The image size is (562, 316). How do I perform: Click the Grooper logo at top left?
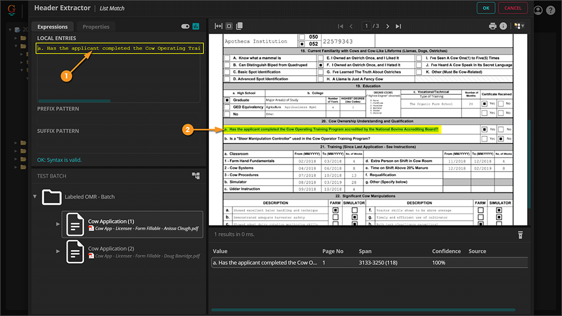[11, 10]
